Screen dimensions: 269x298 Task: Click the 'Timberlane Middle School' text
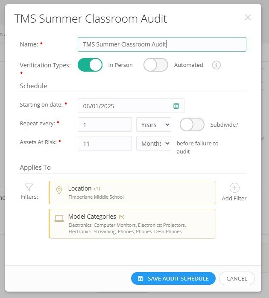click(x=96, y=197)
